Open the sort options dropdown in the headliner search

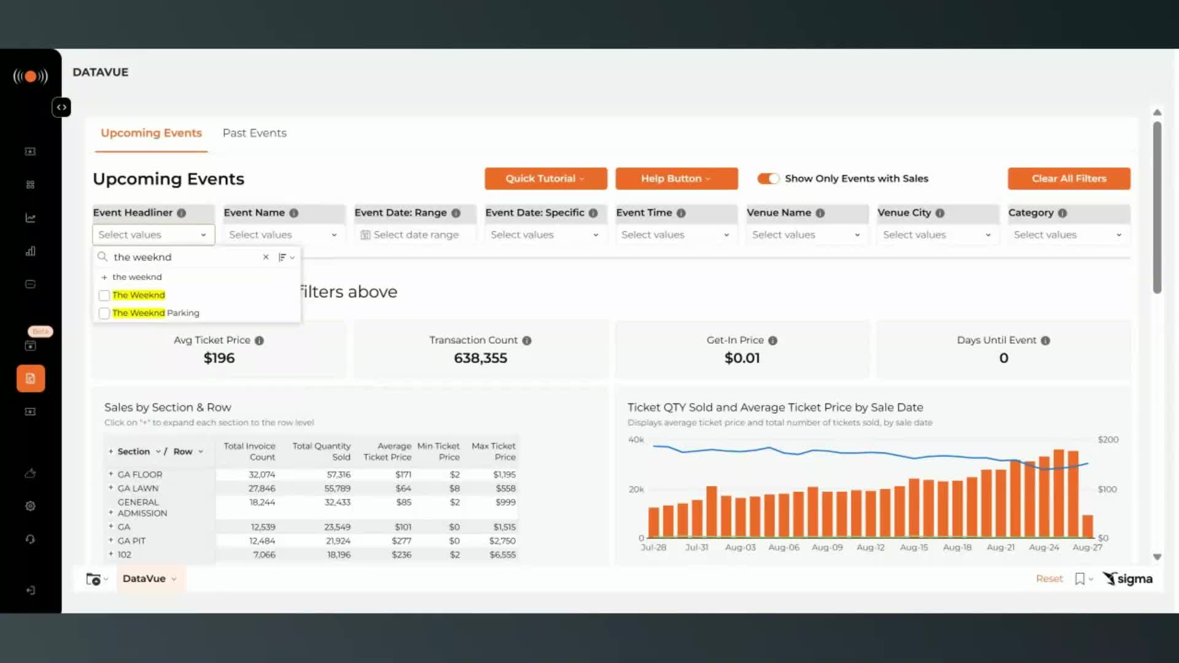pos(287,257)
